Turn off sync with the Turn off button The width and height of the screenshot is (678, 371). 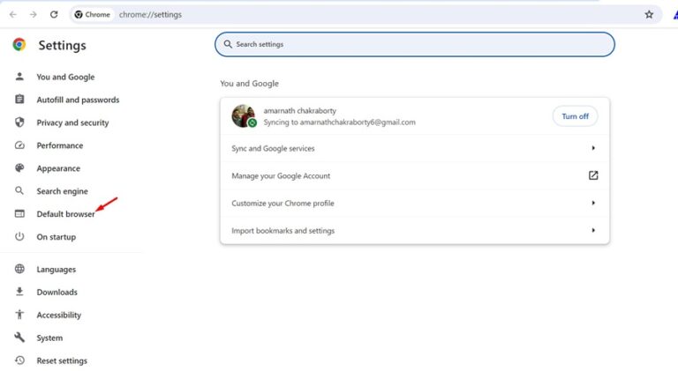point(575,116)
